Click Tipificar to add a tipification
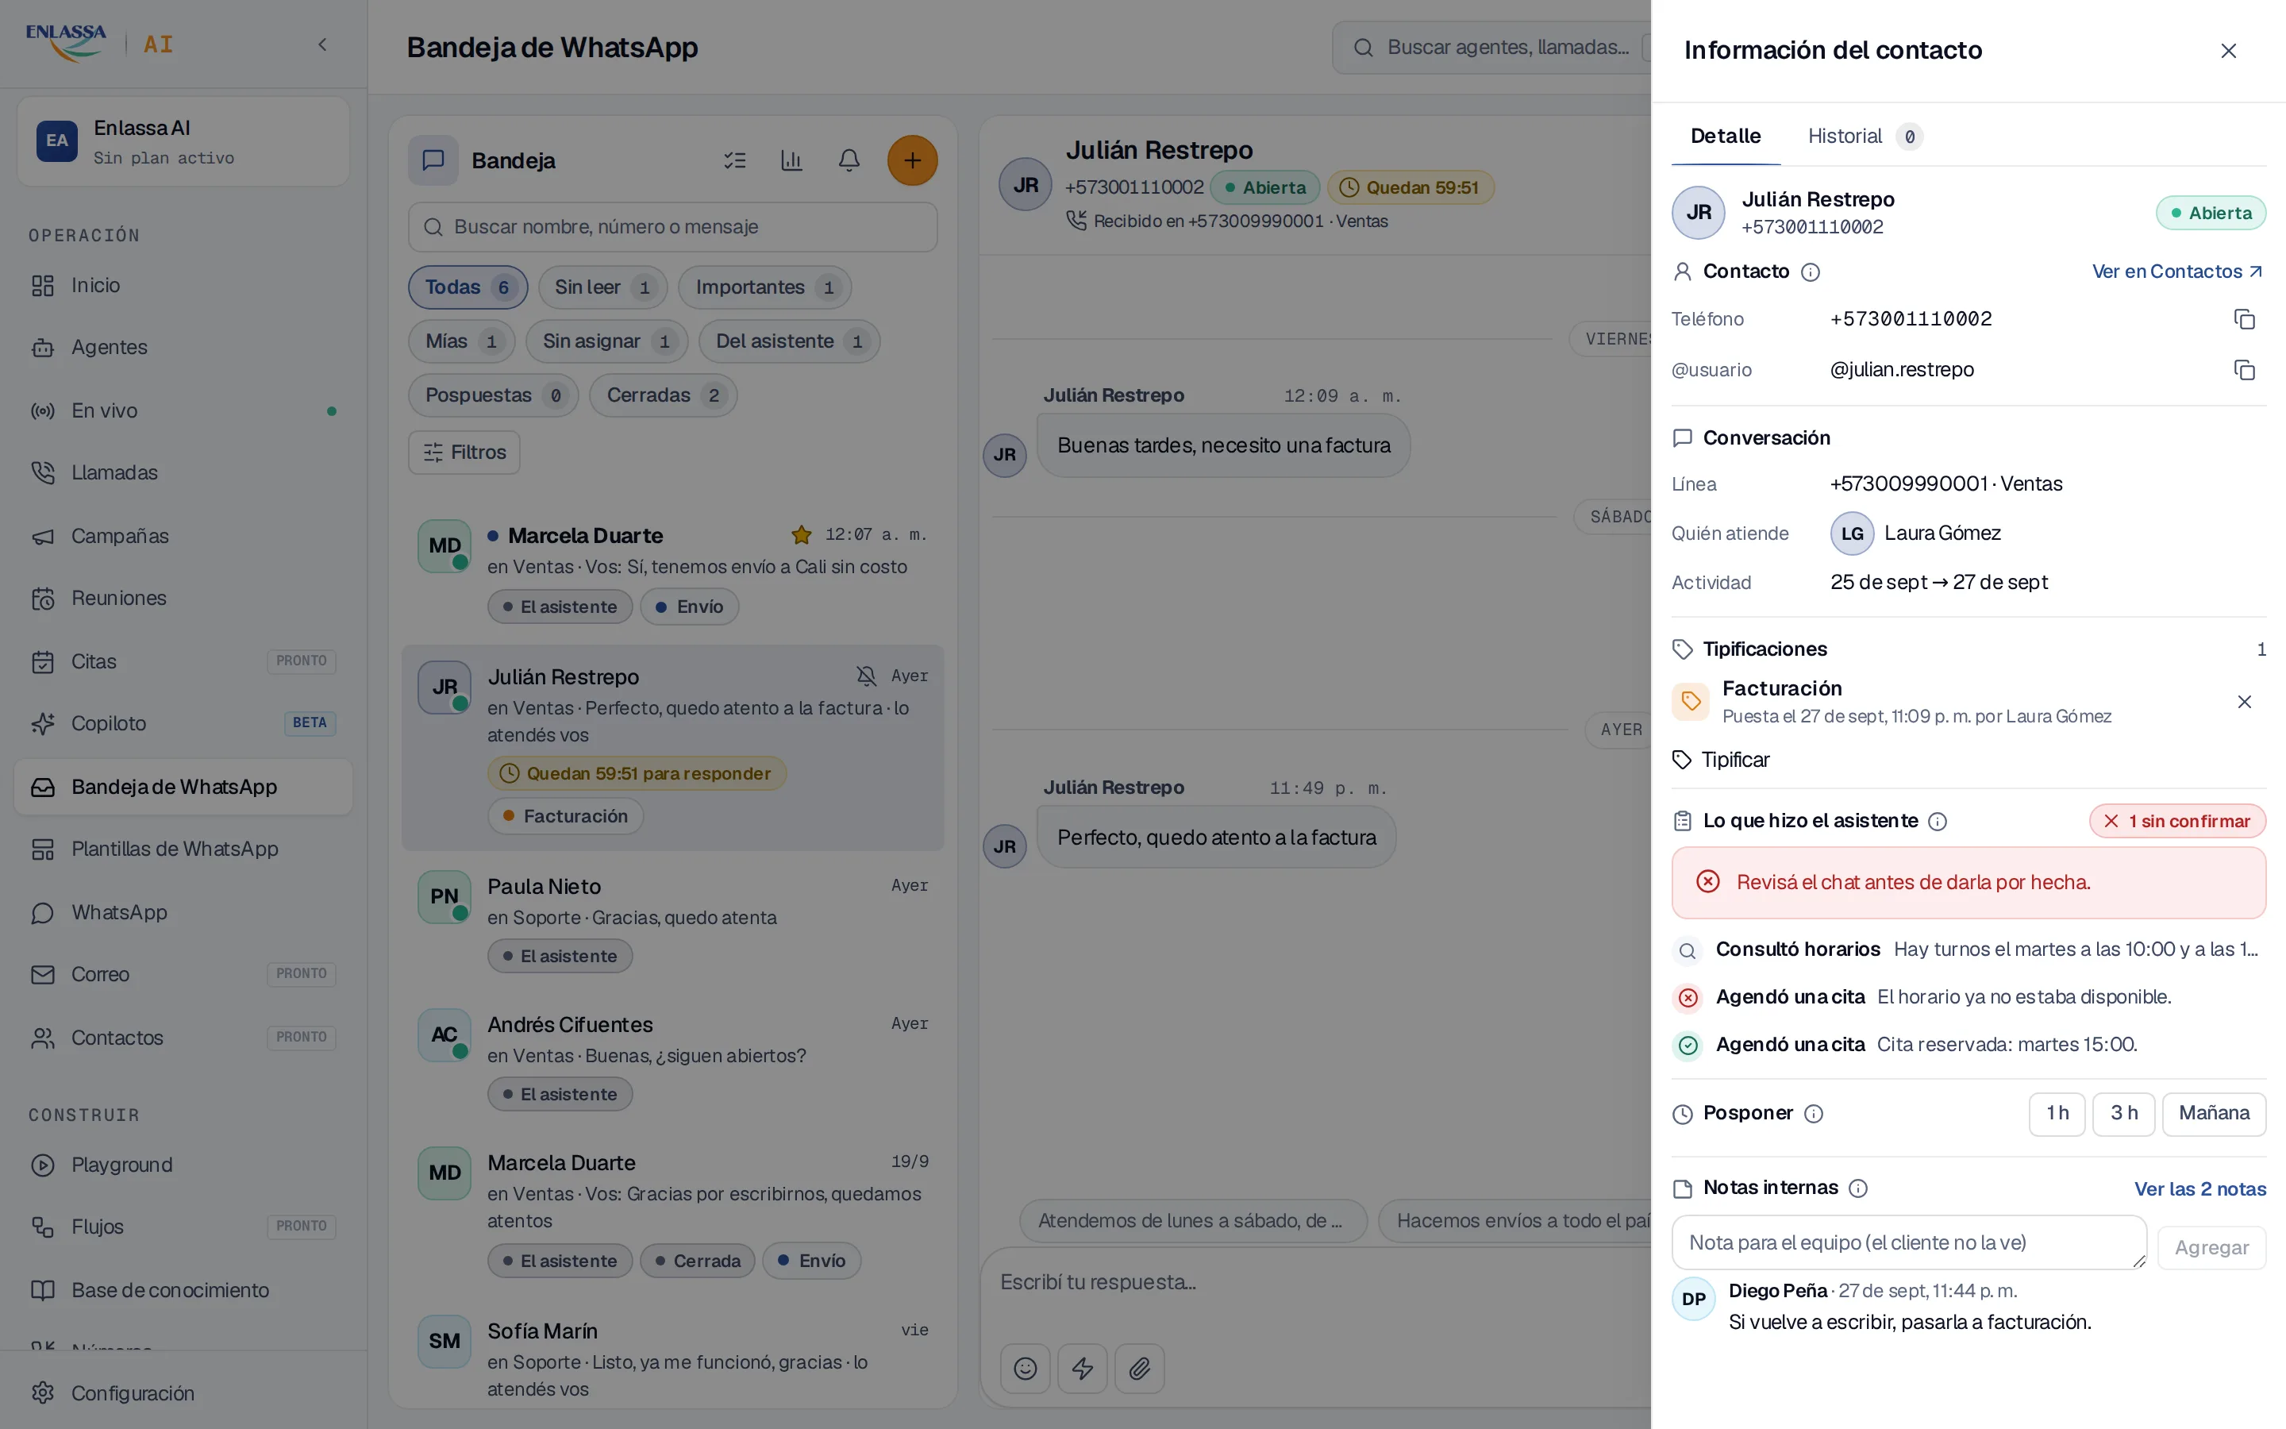2286x1429 pixels. point(1721,760)
